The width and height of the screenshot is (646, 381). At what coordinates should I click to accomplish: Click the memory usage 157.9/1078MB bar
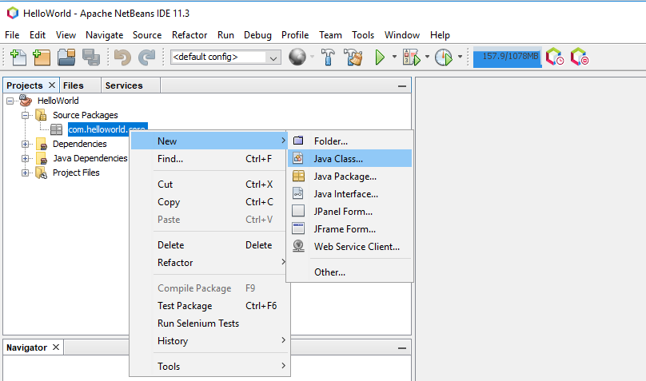(507, 57)
